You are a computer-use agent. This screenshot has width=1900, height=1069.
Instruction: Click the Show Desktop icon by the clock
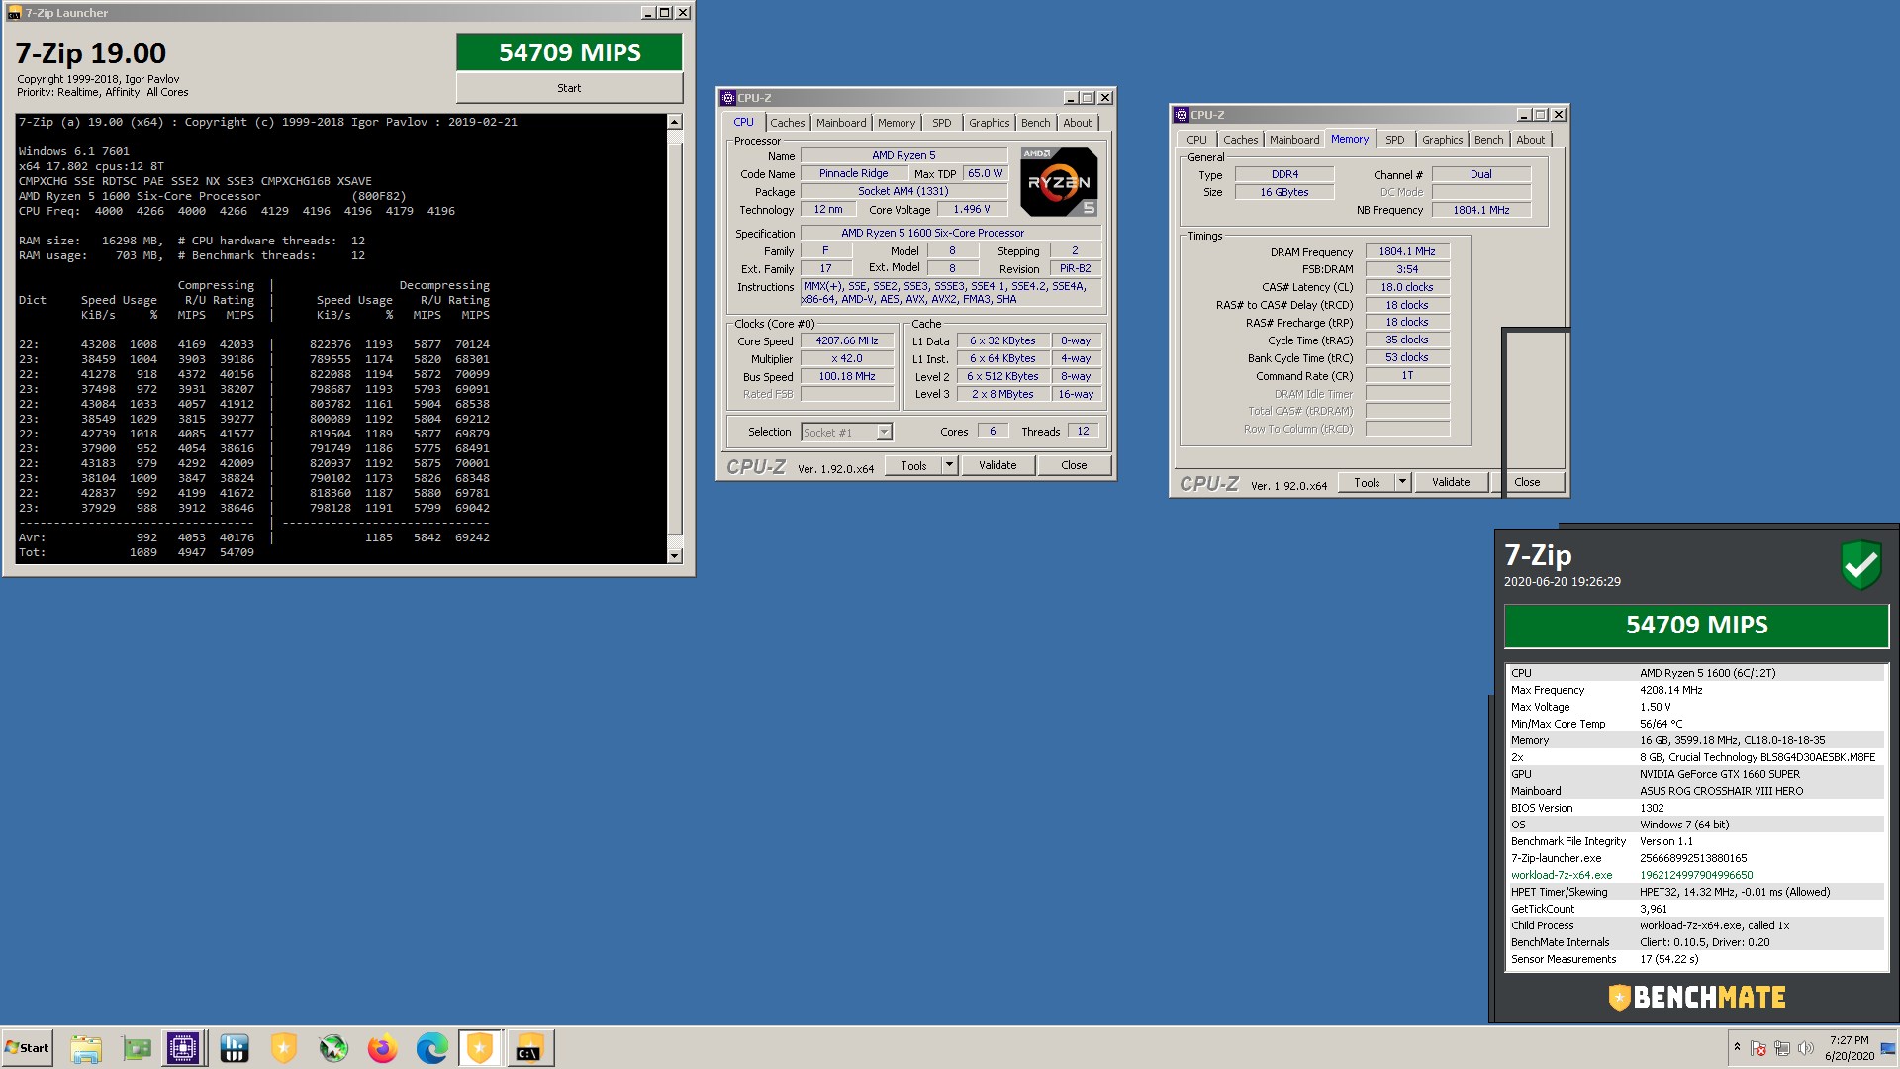coord(1887,1048)
